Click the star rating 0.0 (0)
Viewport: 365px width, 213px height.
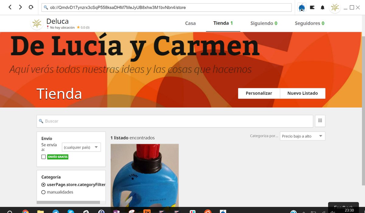click(83, 27)
